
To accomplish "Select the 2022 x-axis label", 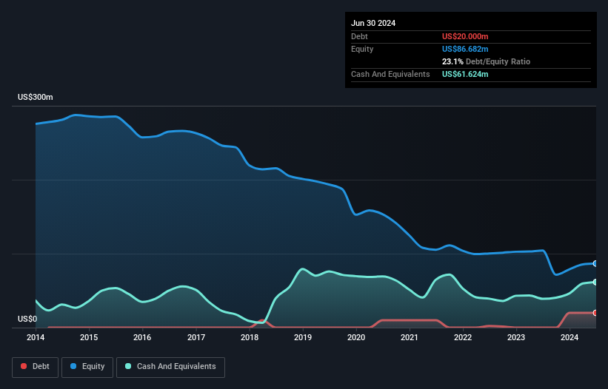I will click(463, 338).
